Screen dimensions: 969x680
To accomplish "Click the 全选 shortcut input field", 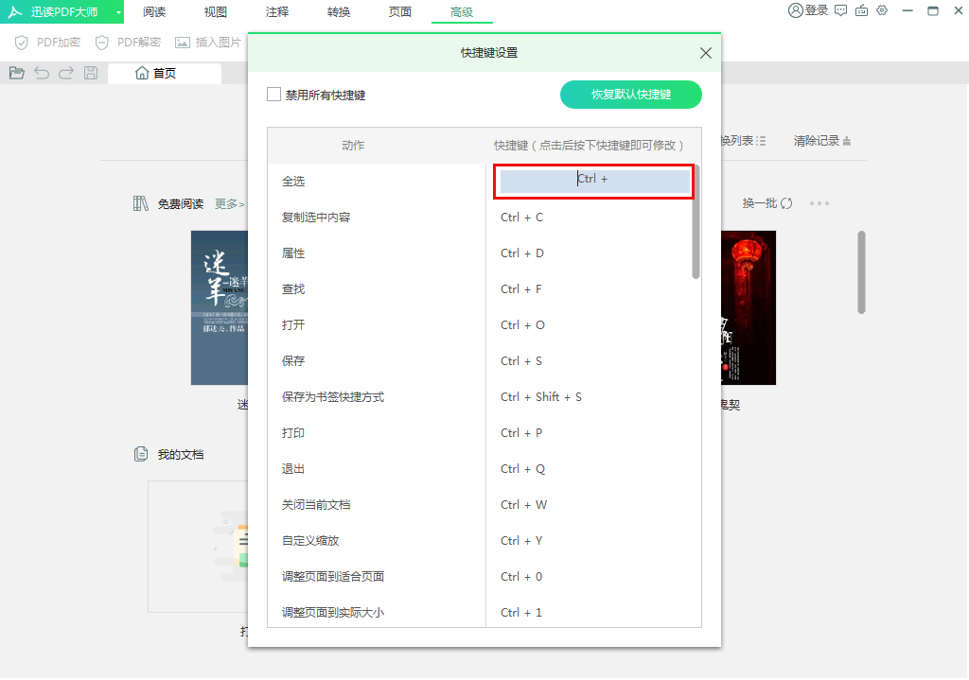I will coord(593,180).
